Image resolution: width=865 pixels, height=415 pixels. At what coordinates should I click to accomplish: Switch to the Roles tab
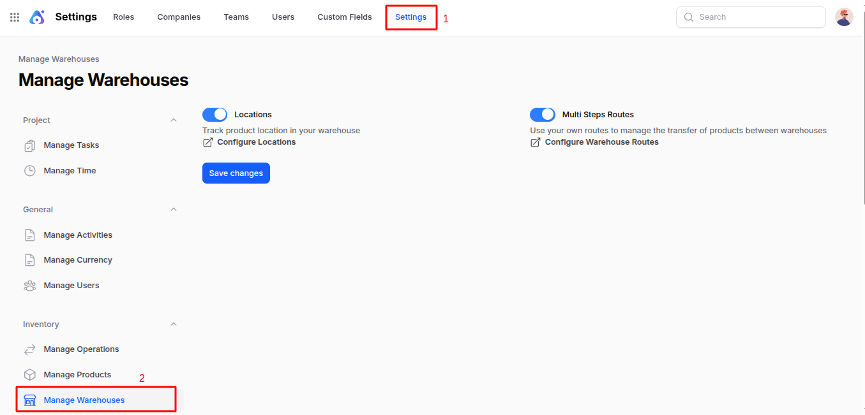click(x=124, y=17)
